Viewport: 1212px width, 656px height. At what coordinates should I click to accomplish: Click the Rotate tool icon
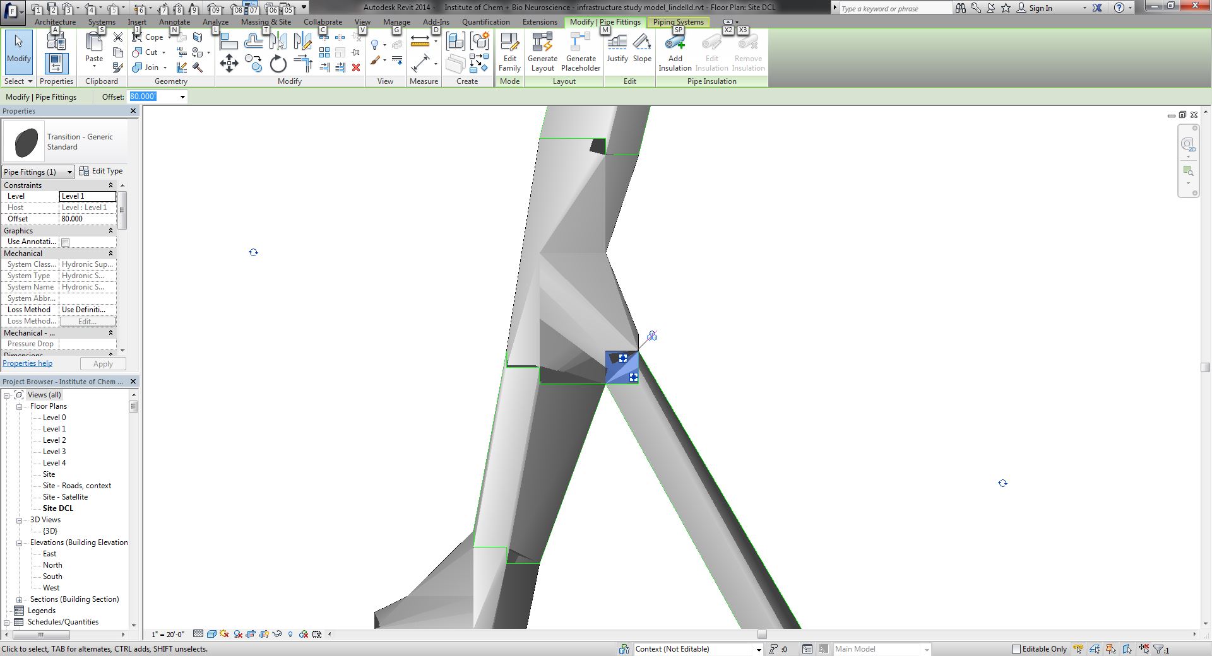pyautogui.click(x=278, y=64)
